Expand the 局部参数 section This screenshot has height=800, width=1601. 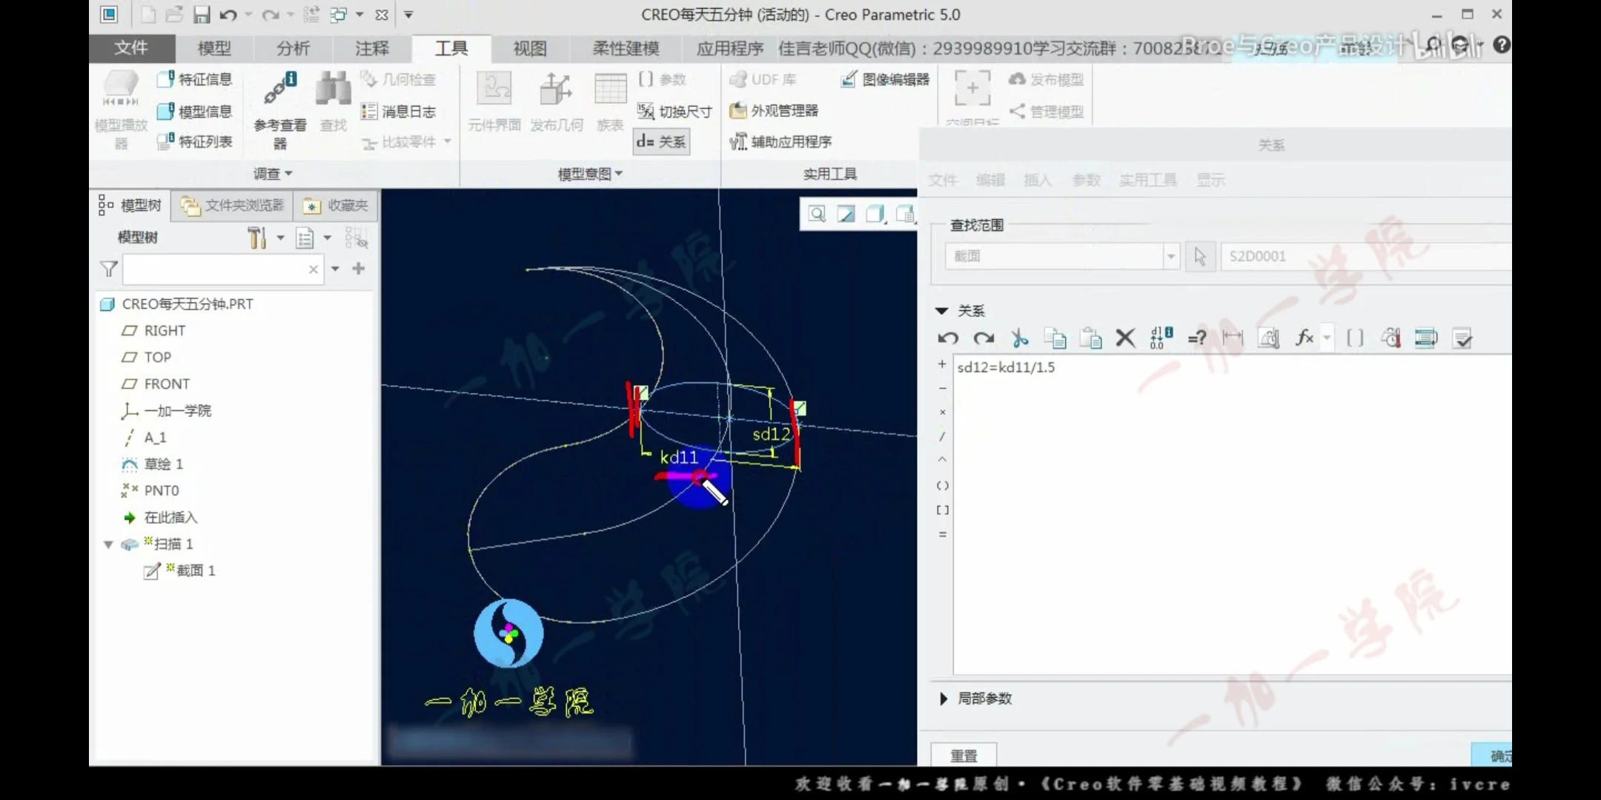point(943,699)
